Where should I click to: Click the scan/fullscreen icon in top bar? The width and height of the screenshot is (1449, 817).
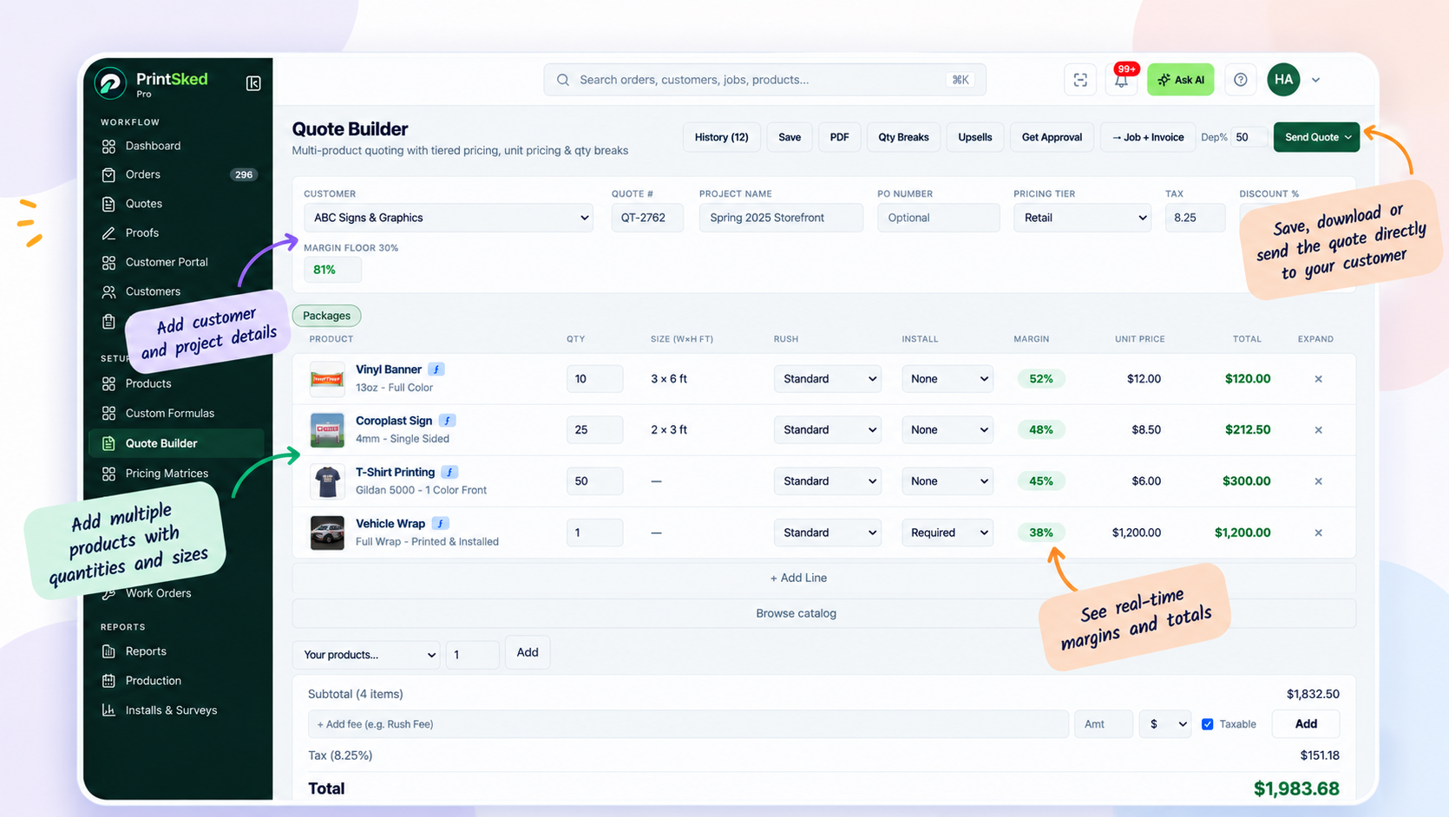click(1080, 80)
